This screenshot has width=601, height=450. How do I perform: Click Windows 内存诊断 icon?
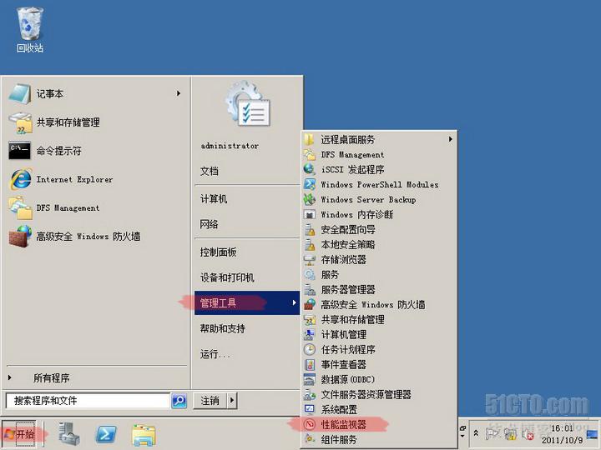click(x=310, y=215)
